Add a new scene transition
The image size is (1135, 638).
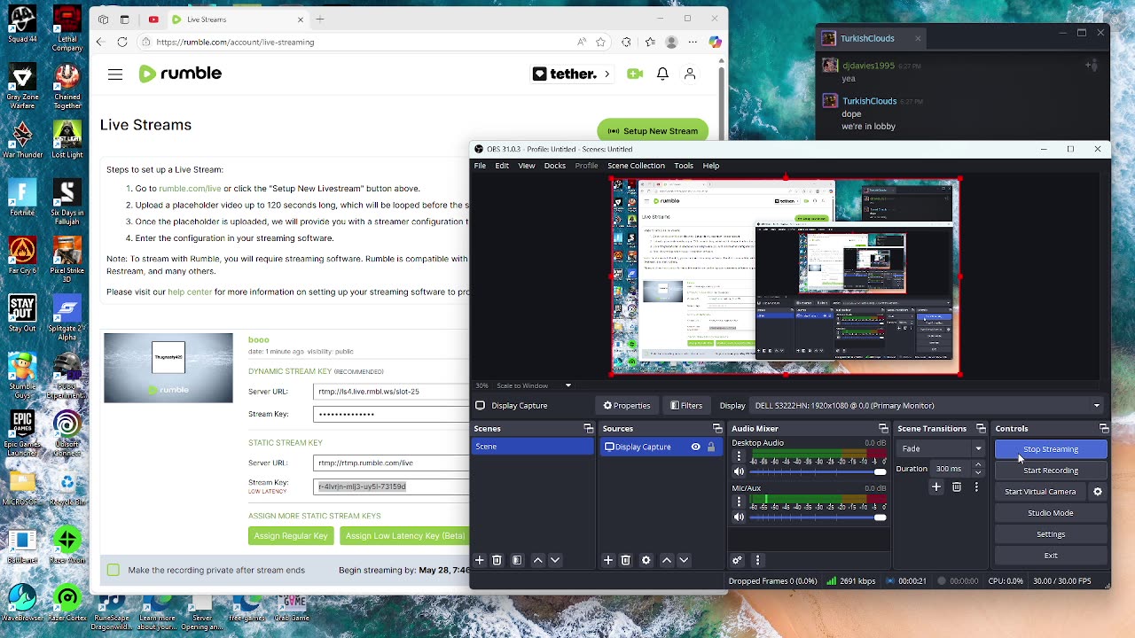(x=936, y=487)
